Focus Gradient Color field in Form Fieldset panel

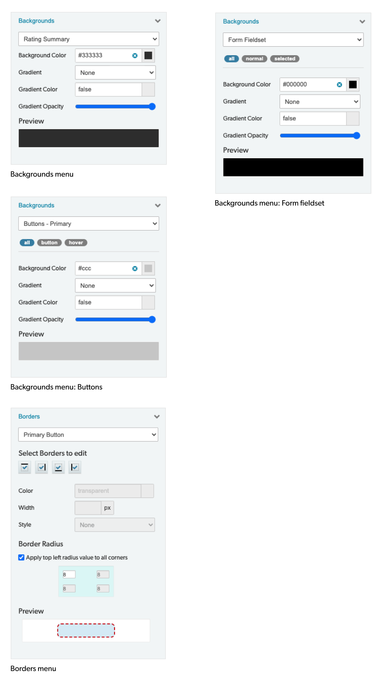tap(313, 118)
